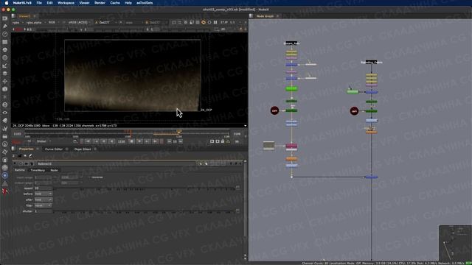Select the Node Graph tab
Viewport: 472px width, 265px height.
coord(265,16)
